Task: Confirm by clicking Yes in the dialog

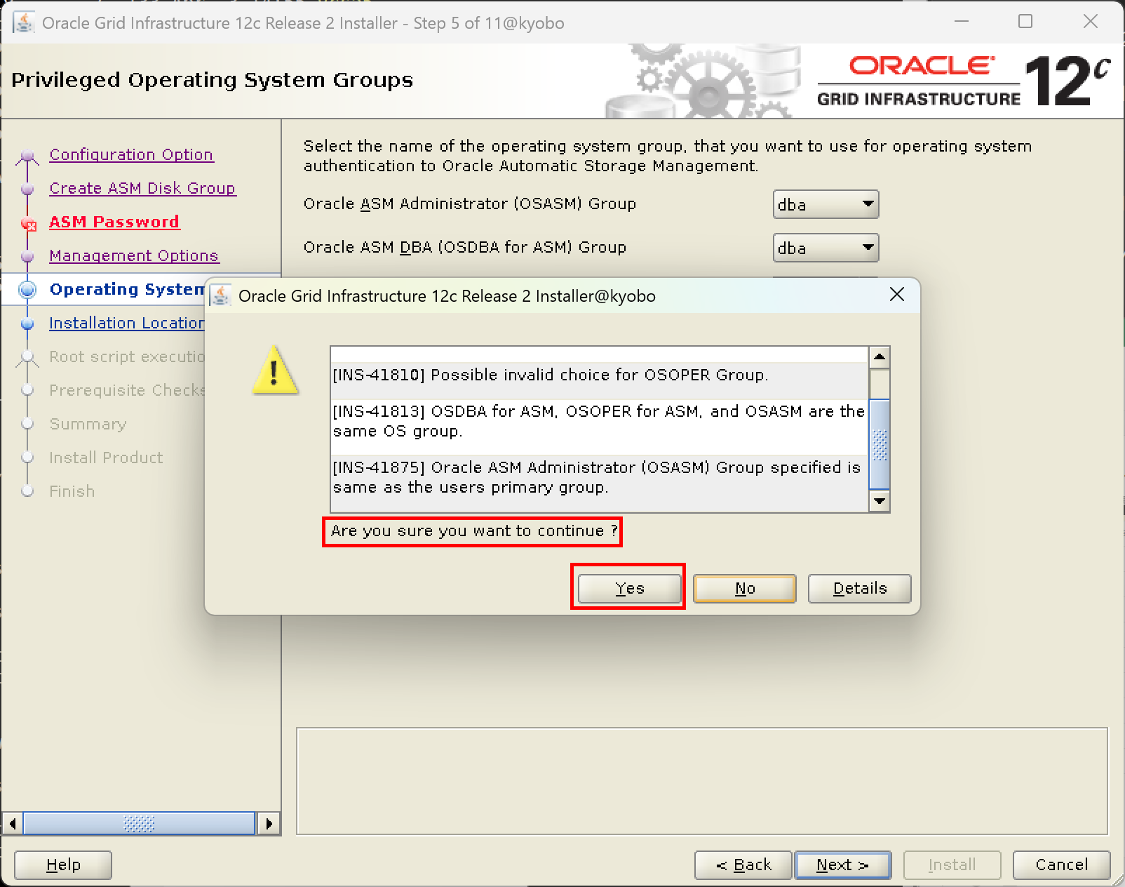Action: tap(629, 588)
